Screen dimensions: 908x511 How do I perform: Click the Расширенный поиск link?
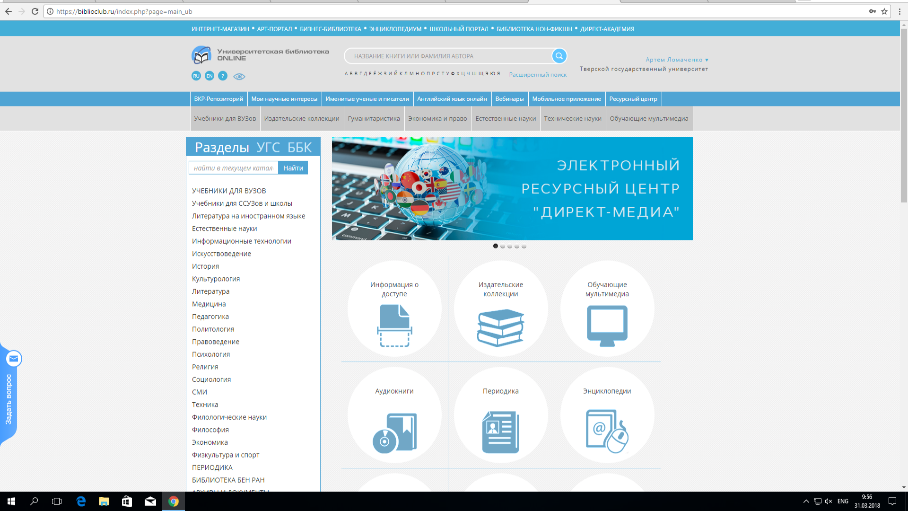pyautogui.click(x=538, y=75)
